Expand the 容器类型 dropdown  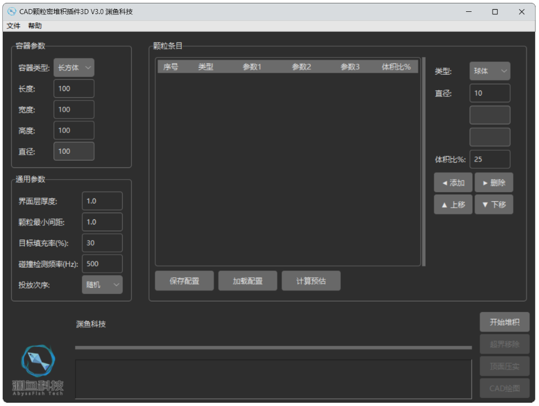(x=74, y=68)
